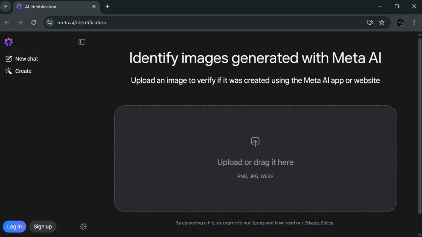Bookmark this page with the star icon
This screenshot has width=422, height=237.
382,22
